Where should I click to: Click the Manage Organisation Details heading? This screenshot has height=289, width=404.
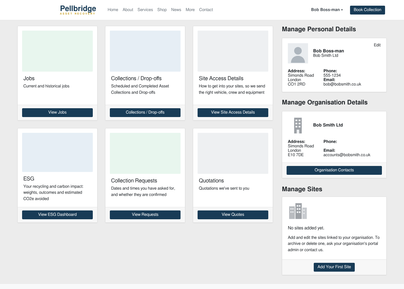(325, 103)
